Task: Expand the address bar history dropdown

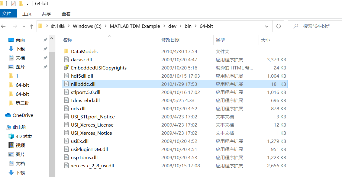Action: [267, 26]
